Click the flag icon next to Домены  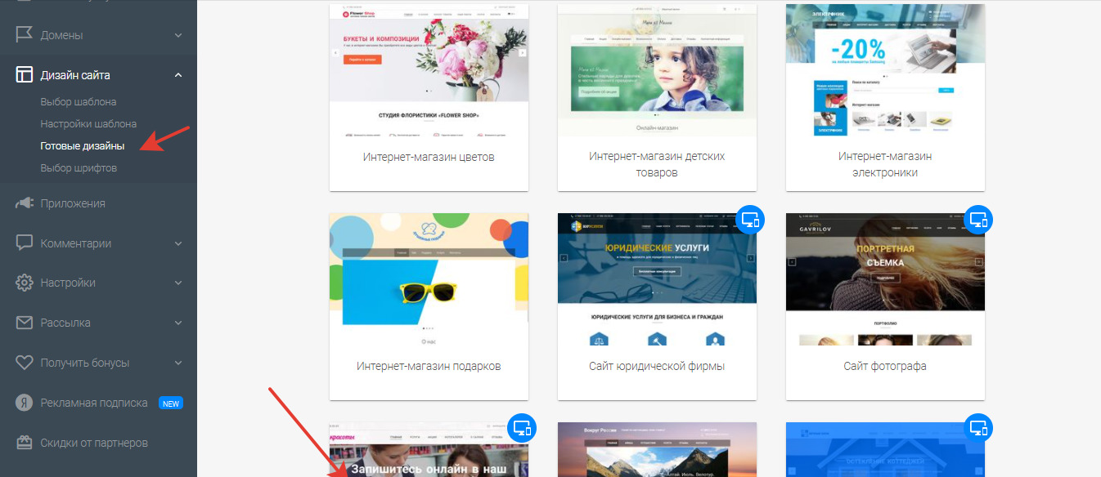point(25,35)
